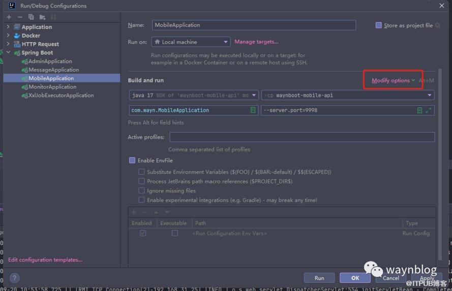Toggle the Enable EnvFile checkbox
This screenshot has height=291, width=452.
click(x=132, y=160)
